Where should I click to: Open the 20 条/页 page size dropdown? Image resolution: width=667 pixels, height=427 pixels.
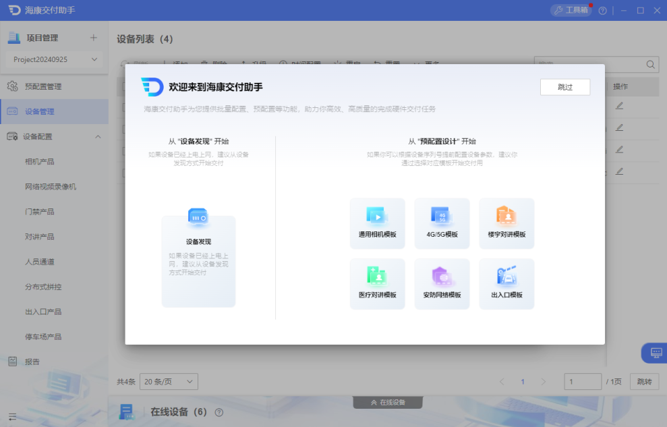(169, 382)
